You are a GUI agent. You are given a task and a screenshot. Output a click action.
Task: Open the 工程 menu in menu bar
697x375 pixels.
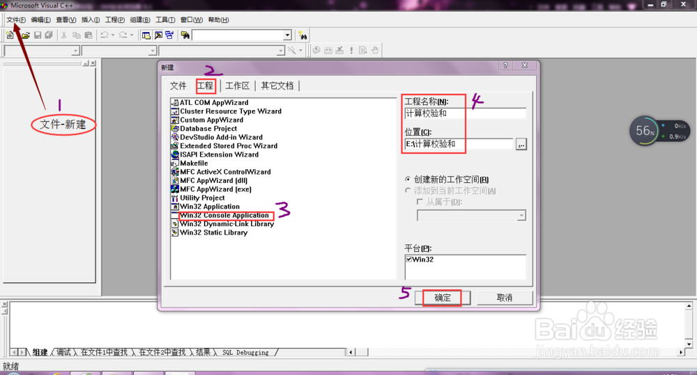(x=115, y=19)
